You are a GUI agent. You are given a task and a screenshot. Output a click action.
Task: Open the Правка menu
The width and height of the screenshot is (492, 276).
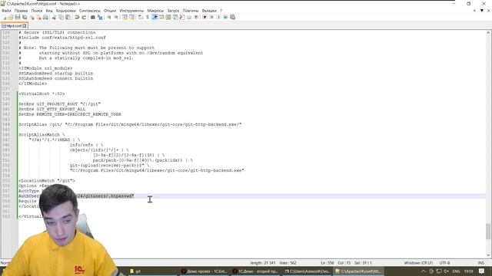click(21, 11)
